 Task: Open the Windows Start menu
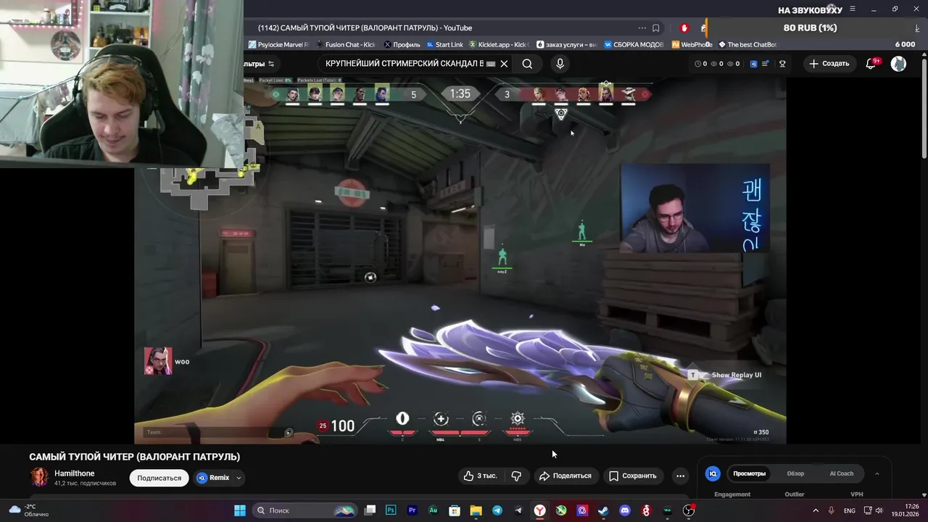tap(240, 510)
